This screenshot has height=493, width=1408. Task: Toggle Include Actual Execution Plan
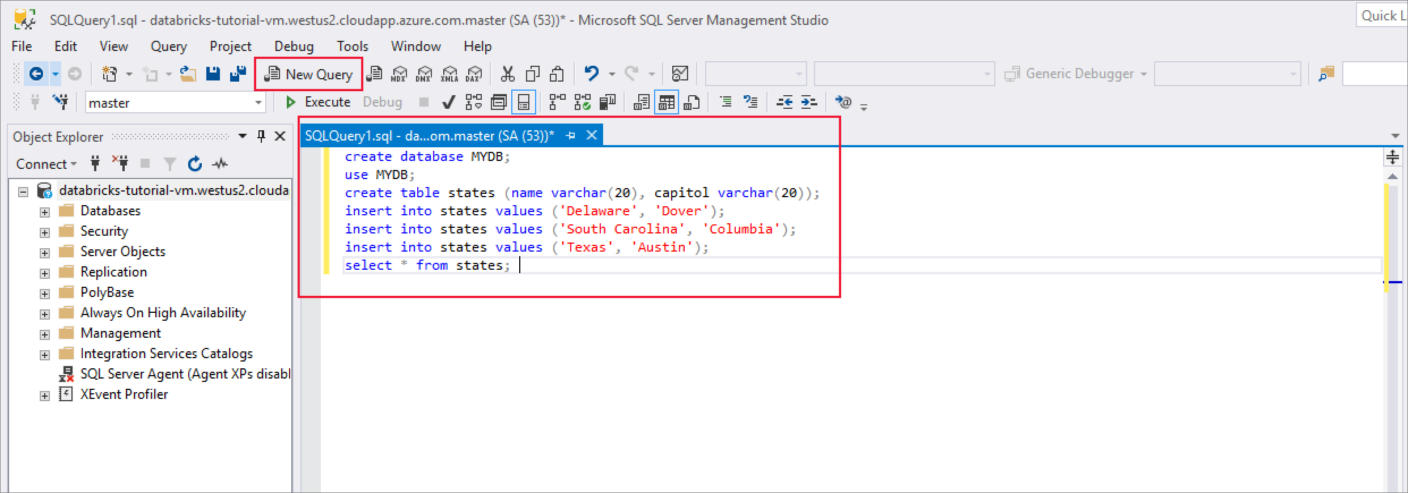tap(557, 102)
